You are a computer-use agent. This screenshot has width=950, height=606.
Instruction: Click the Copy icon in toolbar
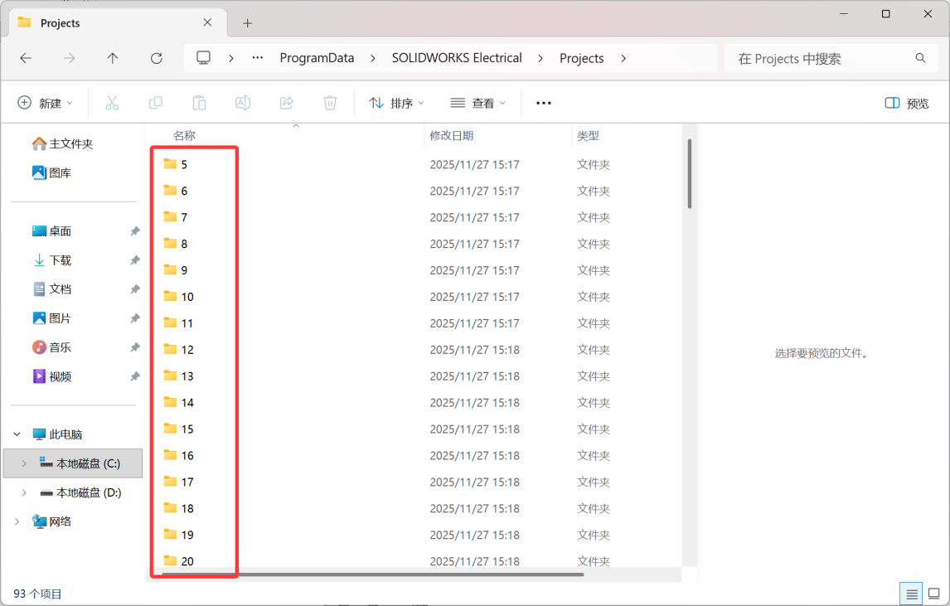coord(156,103)
